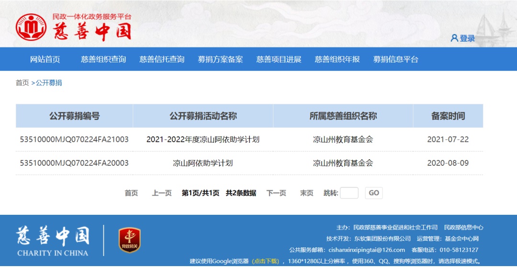Select 募捐方案备案 in the navigation bar
Viewport: 517px width, 280px height.
[220, 59]
